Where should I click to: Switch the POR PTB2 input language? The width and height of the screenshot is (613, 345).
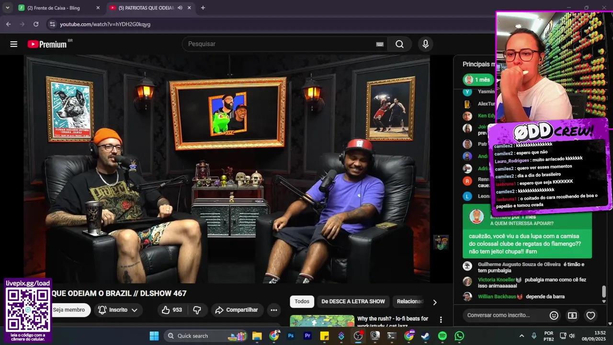coord(549,336)
